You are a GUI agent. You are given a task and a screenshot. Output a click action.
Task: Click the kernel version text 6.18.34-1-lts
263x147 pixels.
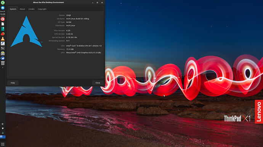[x=72, y=38]
